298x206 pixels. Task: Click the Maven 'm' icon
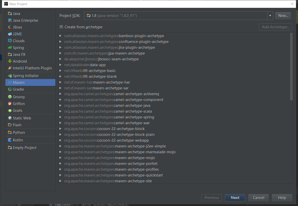coord(10,82)
